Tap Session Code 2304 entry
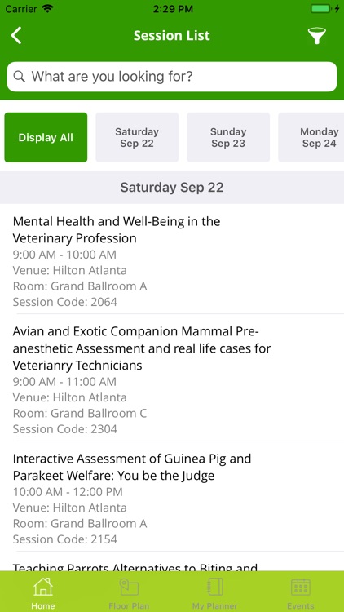The height and width of the screenshot is (612, 344). tap(64, 429)
